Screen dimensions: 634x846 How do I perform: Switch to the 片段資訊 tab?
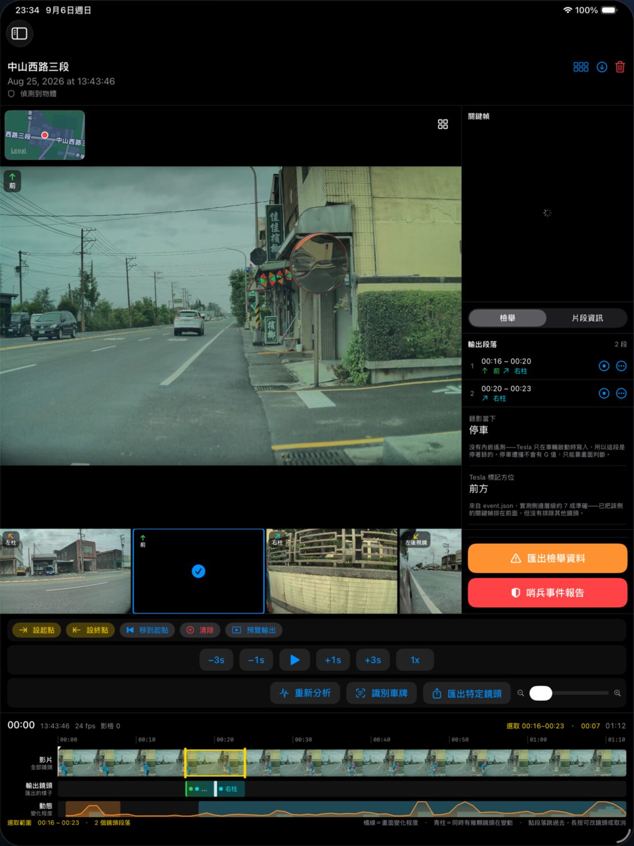tap(587, 318)
